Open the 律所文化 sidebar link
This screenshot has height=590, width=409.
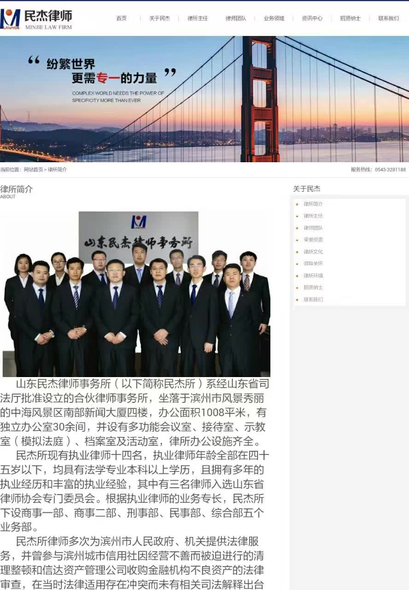(313, 252)
